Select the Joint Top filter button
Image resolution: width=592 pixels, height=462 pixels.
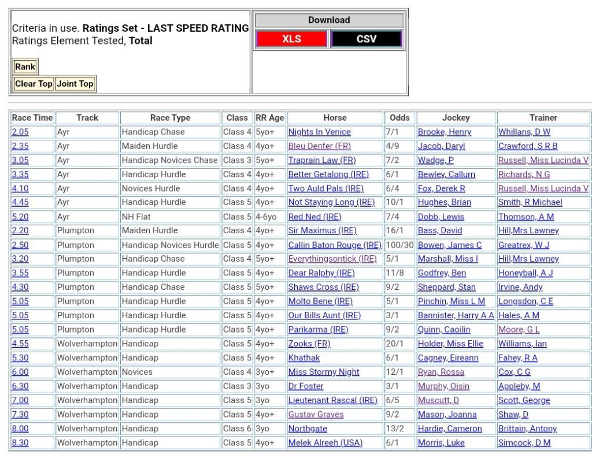(75, 84)
